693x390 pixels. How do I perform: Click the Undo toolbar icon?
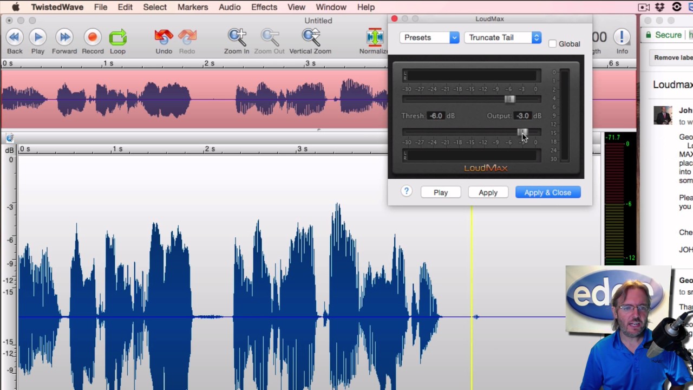coord(164,37)
